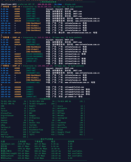Select the [UNICOM-GD] network tag
The image size is (131, 162).
[x=32, y=59]
